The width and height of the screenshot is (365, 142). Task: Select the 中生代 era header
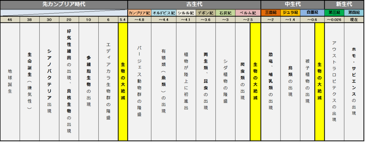[x=293, y=4]
